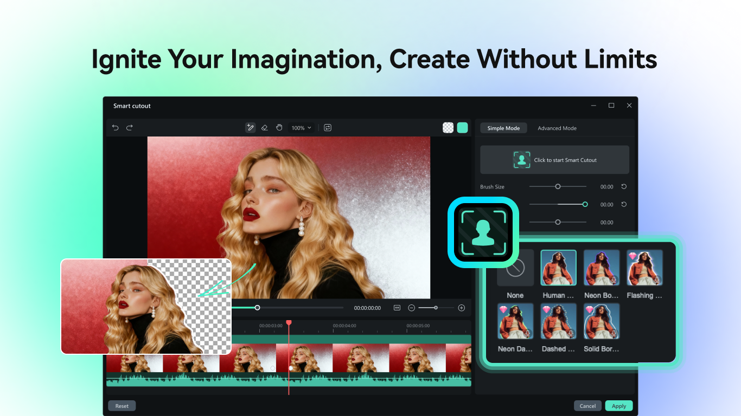
Task: Zoom out using the minus icon near the timeline
Action: [x=411, y=307]
